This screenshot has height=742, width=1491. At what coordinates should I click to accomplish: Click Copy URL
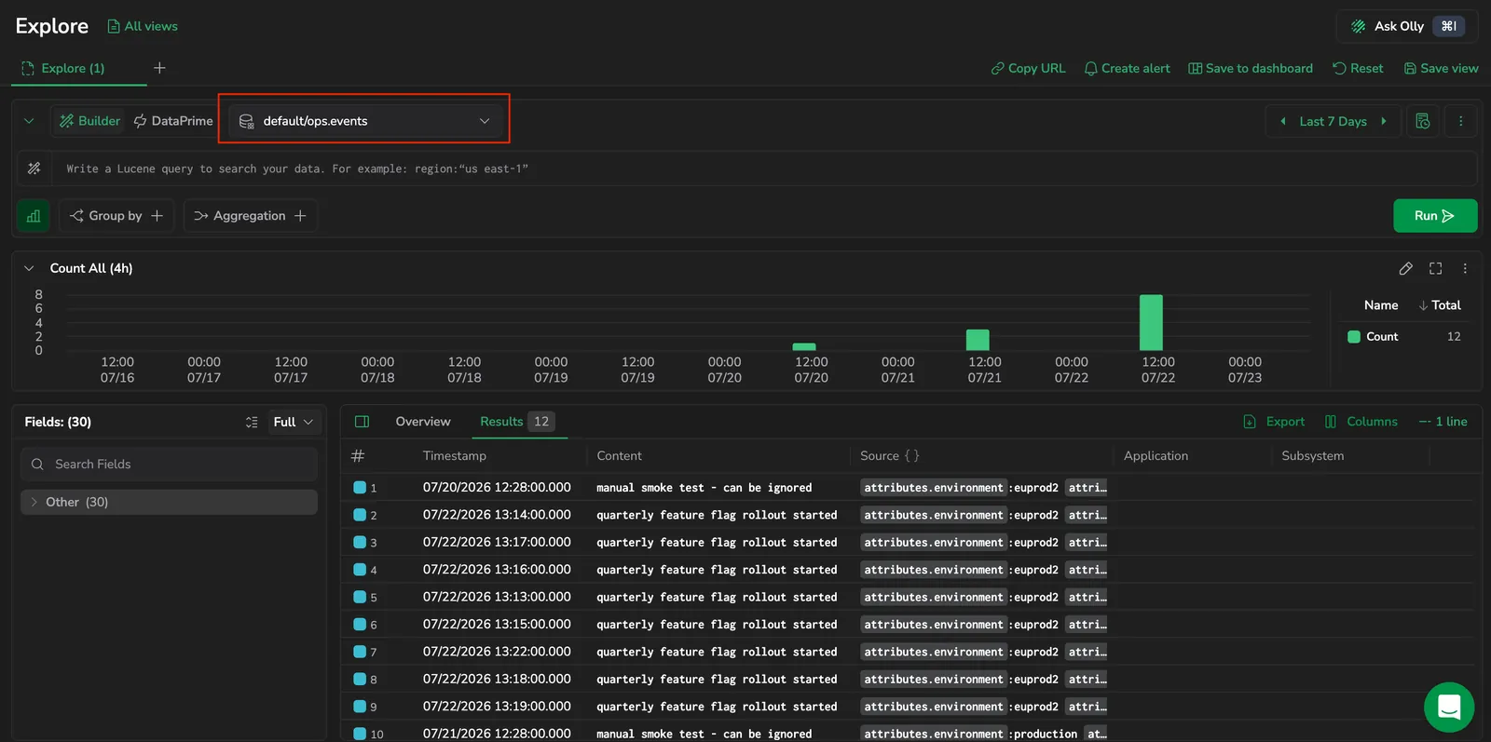click(x=1028, y=68)
